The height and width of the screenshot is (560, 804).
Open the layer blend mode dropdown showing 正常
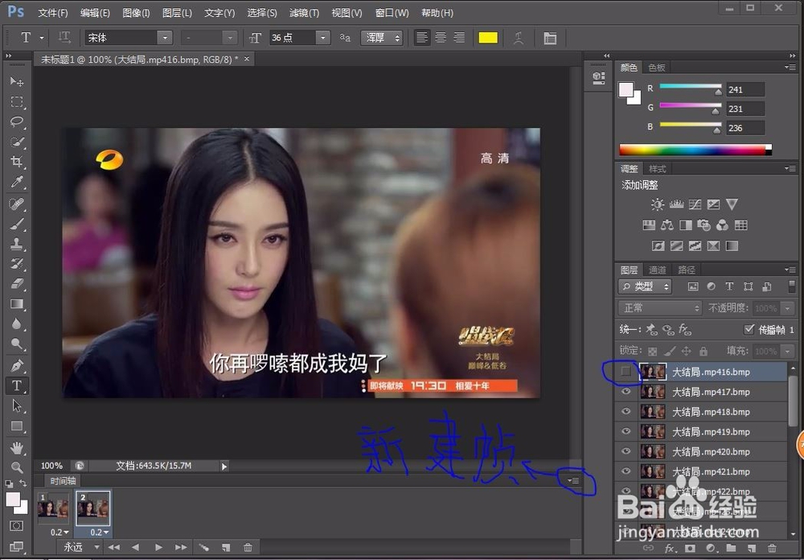tap(659, 307)
